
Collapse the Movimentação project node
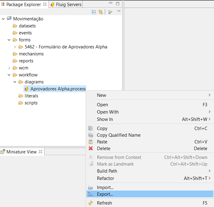pyautogui.click(x=3, y=19)
